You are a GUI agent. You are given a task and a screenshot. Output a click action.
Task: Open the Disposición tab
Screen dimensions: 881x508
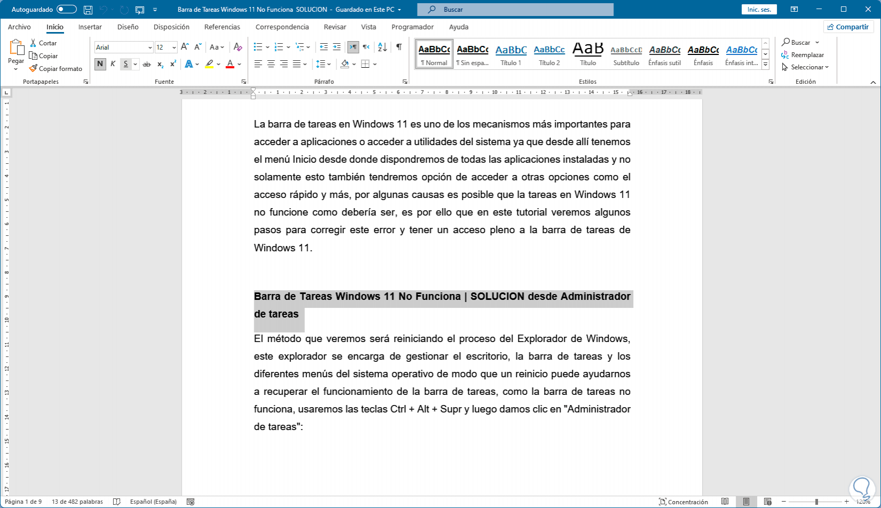pyautogui.click(x=171, y=27)
